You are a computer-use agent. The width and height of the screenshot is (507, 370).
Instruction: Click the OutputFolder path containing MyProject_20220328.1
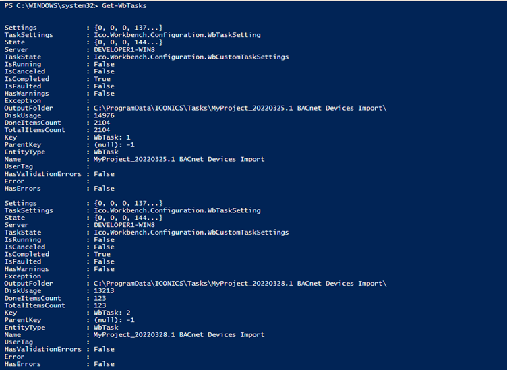(240, 283)
